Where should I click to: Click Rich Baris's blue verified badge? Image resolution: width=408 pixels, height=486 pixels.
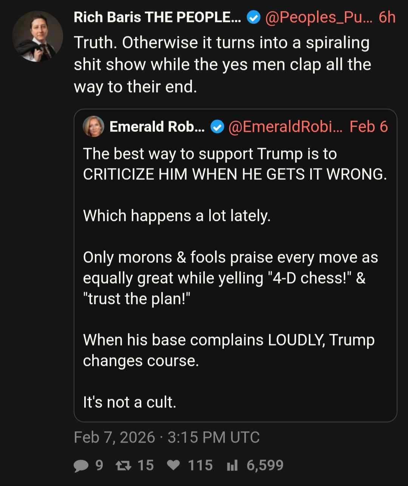[x=253, y=17]
